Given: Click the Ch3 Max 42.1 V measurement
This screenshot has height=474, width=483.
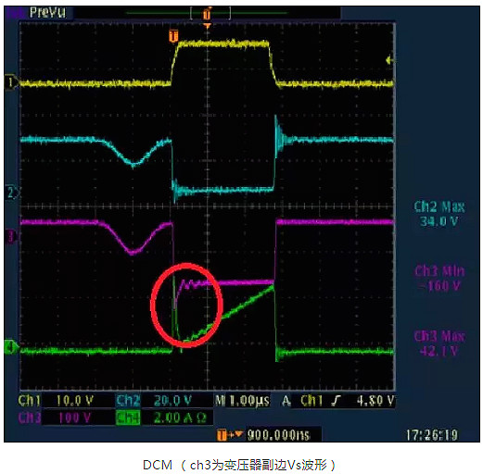Looking at the screenshot, I should pos(439,343).
